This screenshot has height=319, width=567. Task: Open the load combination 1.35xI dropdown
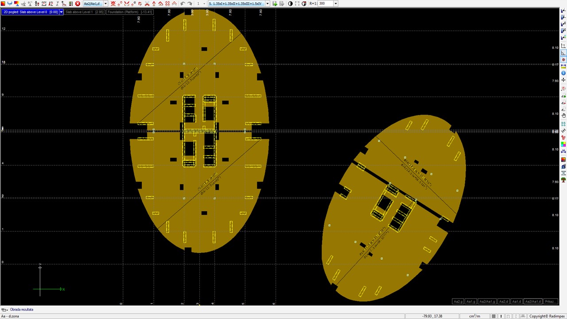[267, 4]
